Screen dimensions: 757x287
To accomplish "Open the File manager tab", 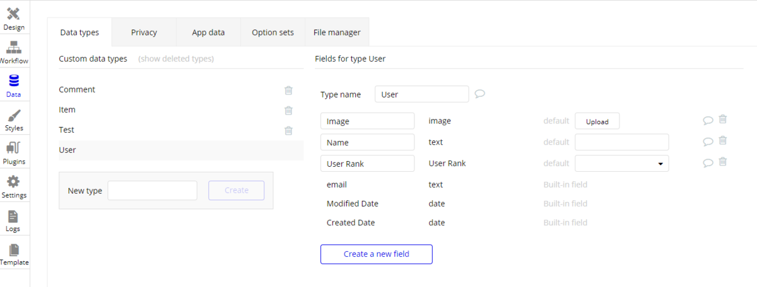I will pos(337,33).
